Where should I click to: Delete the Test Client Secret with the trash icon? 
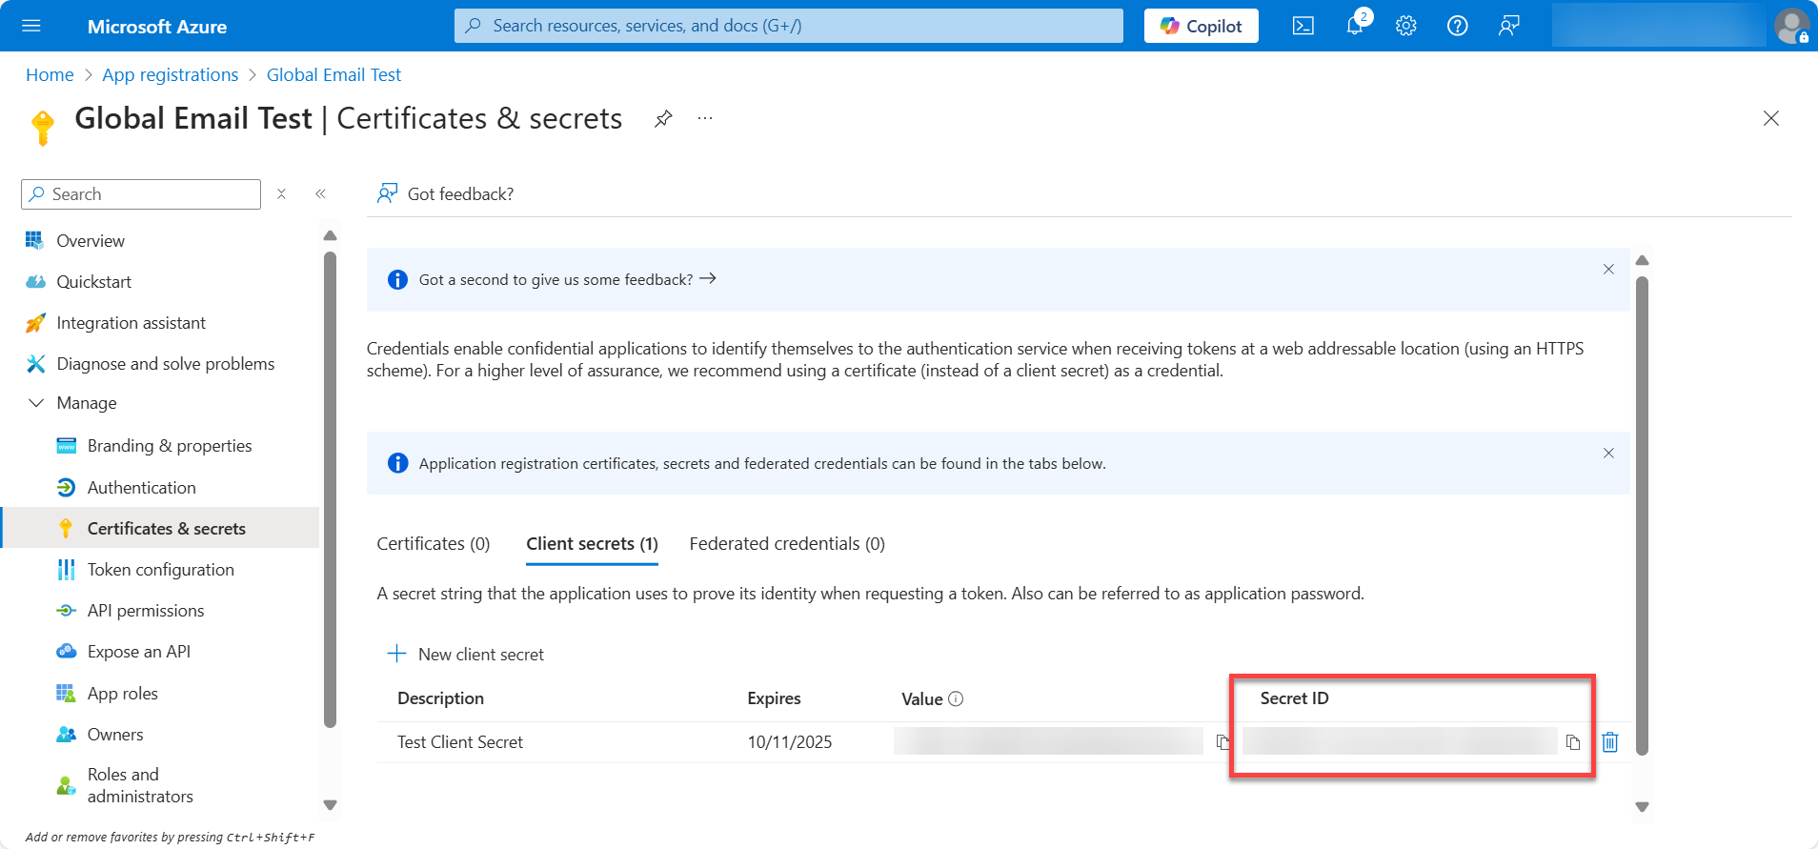click(x=1609, y=742)
